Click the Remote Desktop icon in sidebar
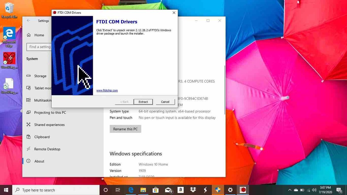Screen dimensions: 347x195 (28, 149)
